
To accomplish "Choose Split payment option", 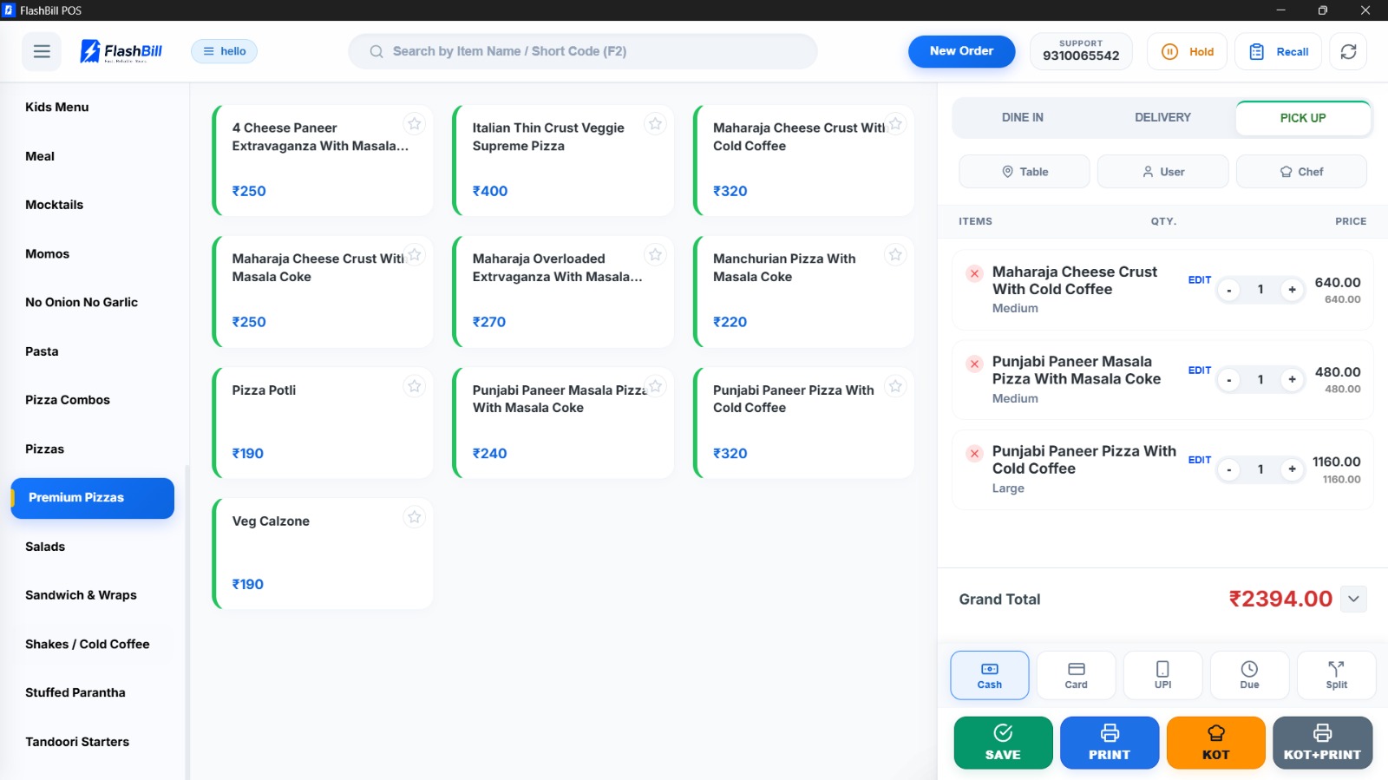I will point(1336,675).
